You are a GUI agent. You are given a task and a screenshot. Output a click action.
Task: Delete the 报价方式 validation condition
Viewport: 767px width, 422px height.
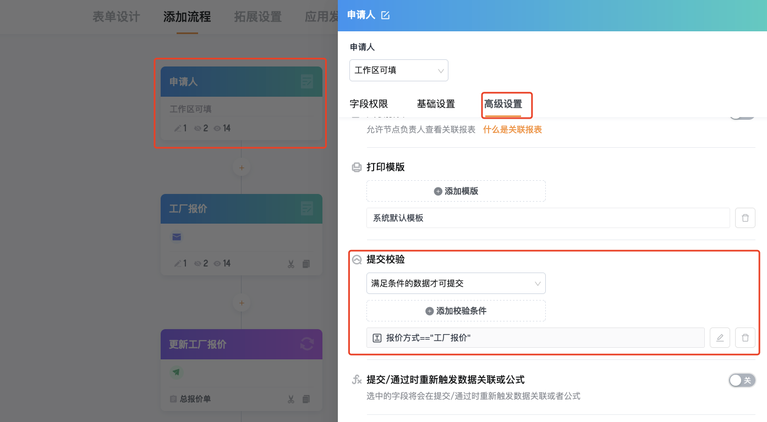[745, 338]
